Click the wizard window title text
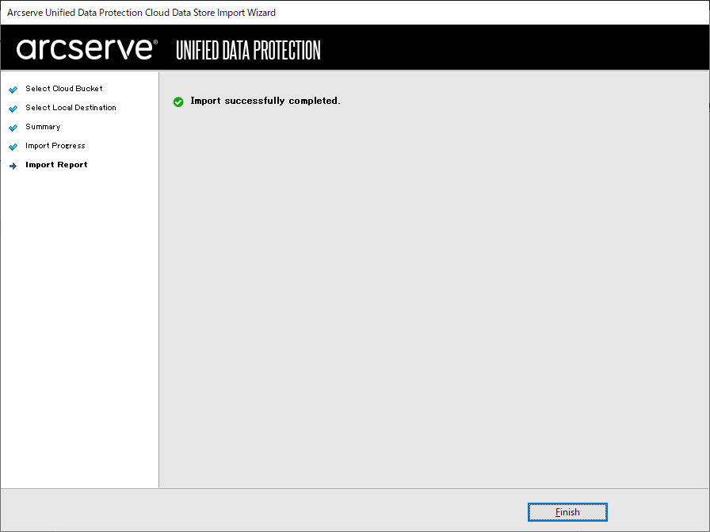The height and width of the screenshot is (532, 710). point(141,13)
